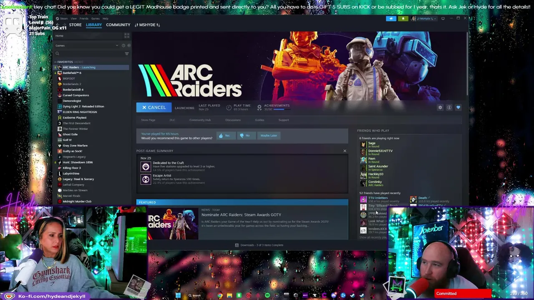
Task: Open the STORE section
Action: (75, 25)
